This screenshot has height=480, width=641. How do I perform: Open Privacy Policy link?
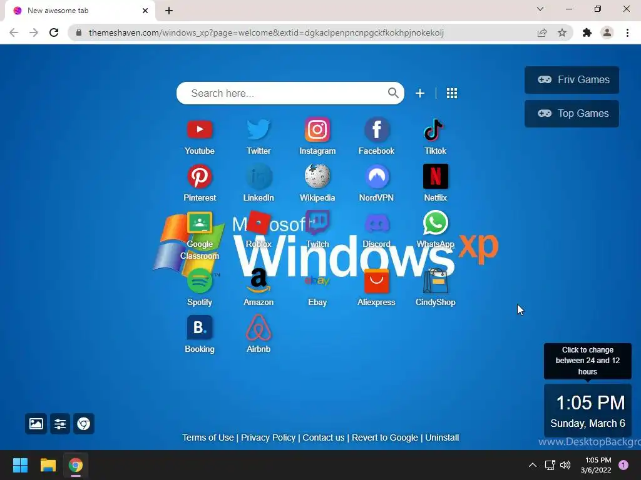tap(268, 437)
